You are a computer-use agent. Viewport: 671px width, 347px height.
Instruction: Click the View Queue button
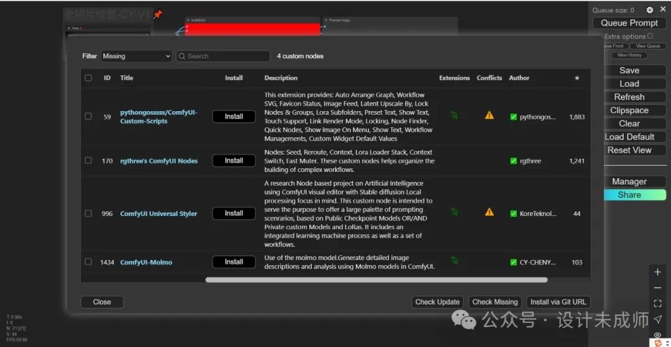click(x=648, y=46)
